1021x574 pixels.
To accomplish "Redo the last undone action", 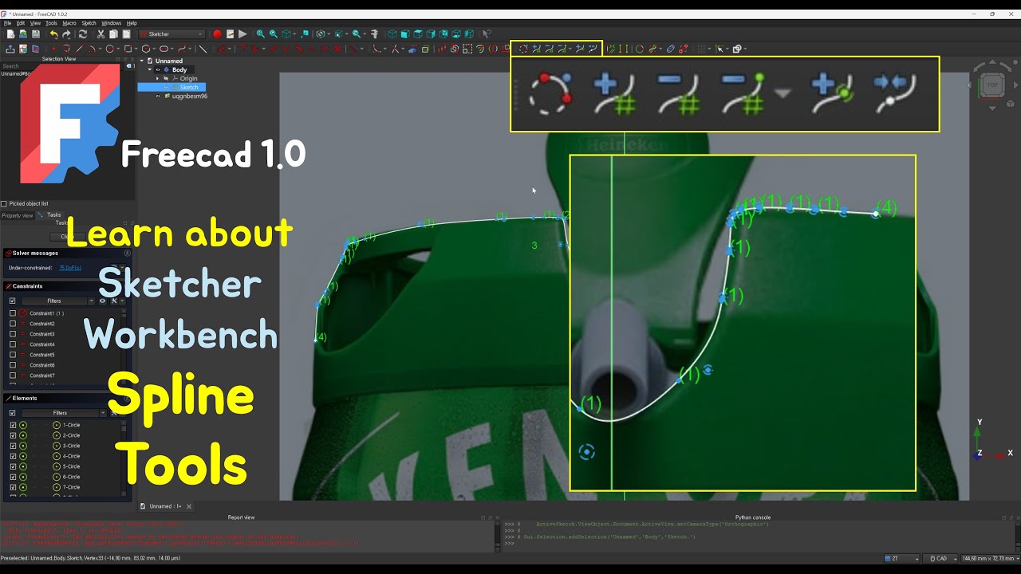I will (66, 34).
